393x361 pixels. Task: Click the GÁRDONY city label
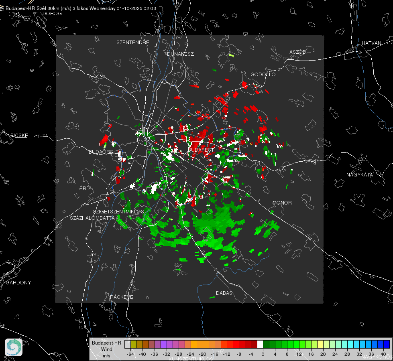click(18, 283)
